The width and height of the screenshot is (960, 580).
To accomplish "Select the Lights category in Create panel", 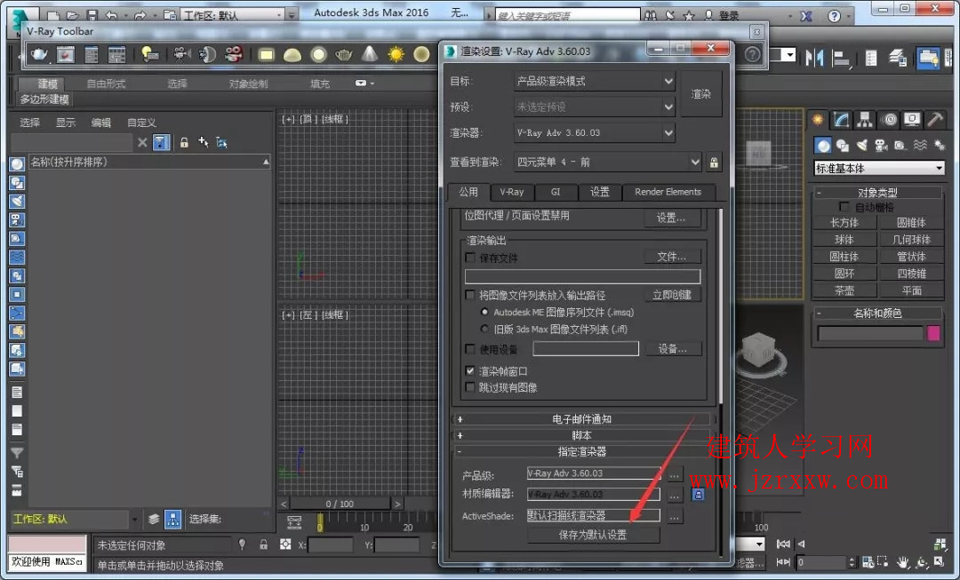I will pyautogui.click(x=862, y=145).
